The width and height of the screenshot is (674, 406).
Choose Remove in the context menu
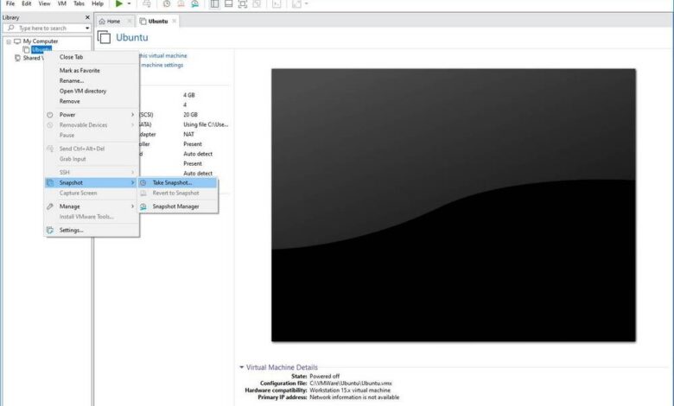coord(70,101)
